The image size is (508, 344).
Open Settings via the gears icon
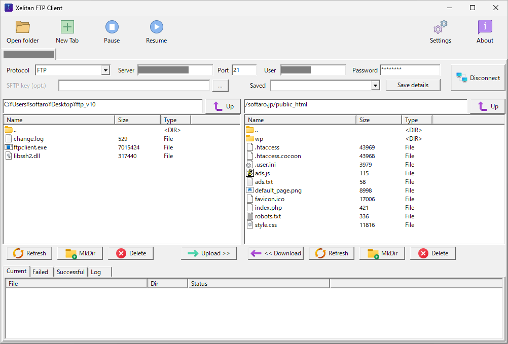click(x=441, y=27)
